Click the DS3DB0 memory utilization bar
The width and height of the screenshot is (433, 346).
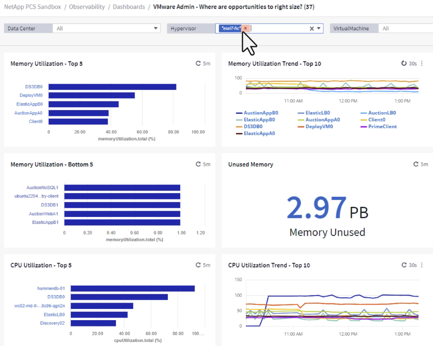click(113, 87)
